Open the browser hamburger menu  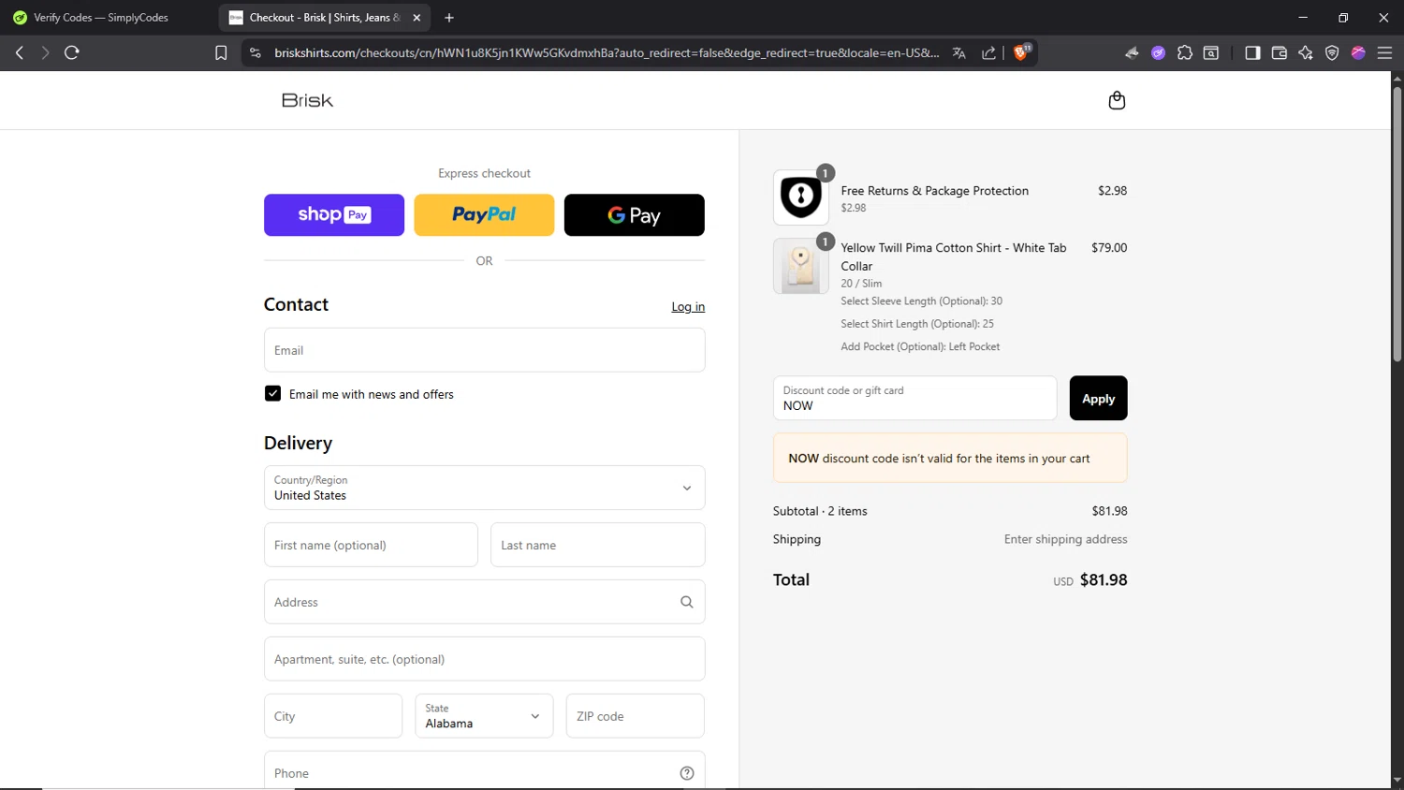pos(1384,53)
